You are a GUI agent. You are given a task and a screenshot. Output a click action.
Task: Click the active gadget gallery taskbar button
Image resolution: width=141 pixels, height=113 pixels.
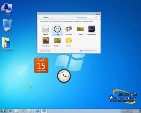[x=44, y=111]
